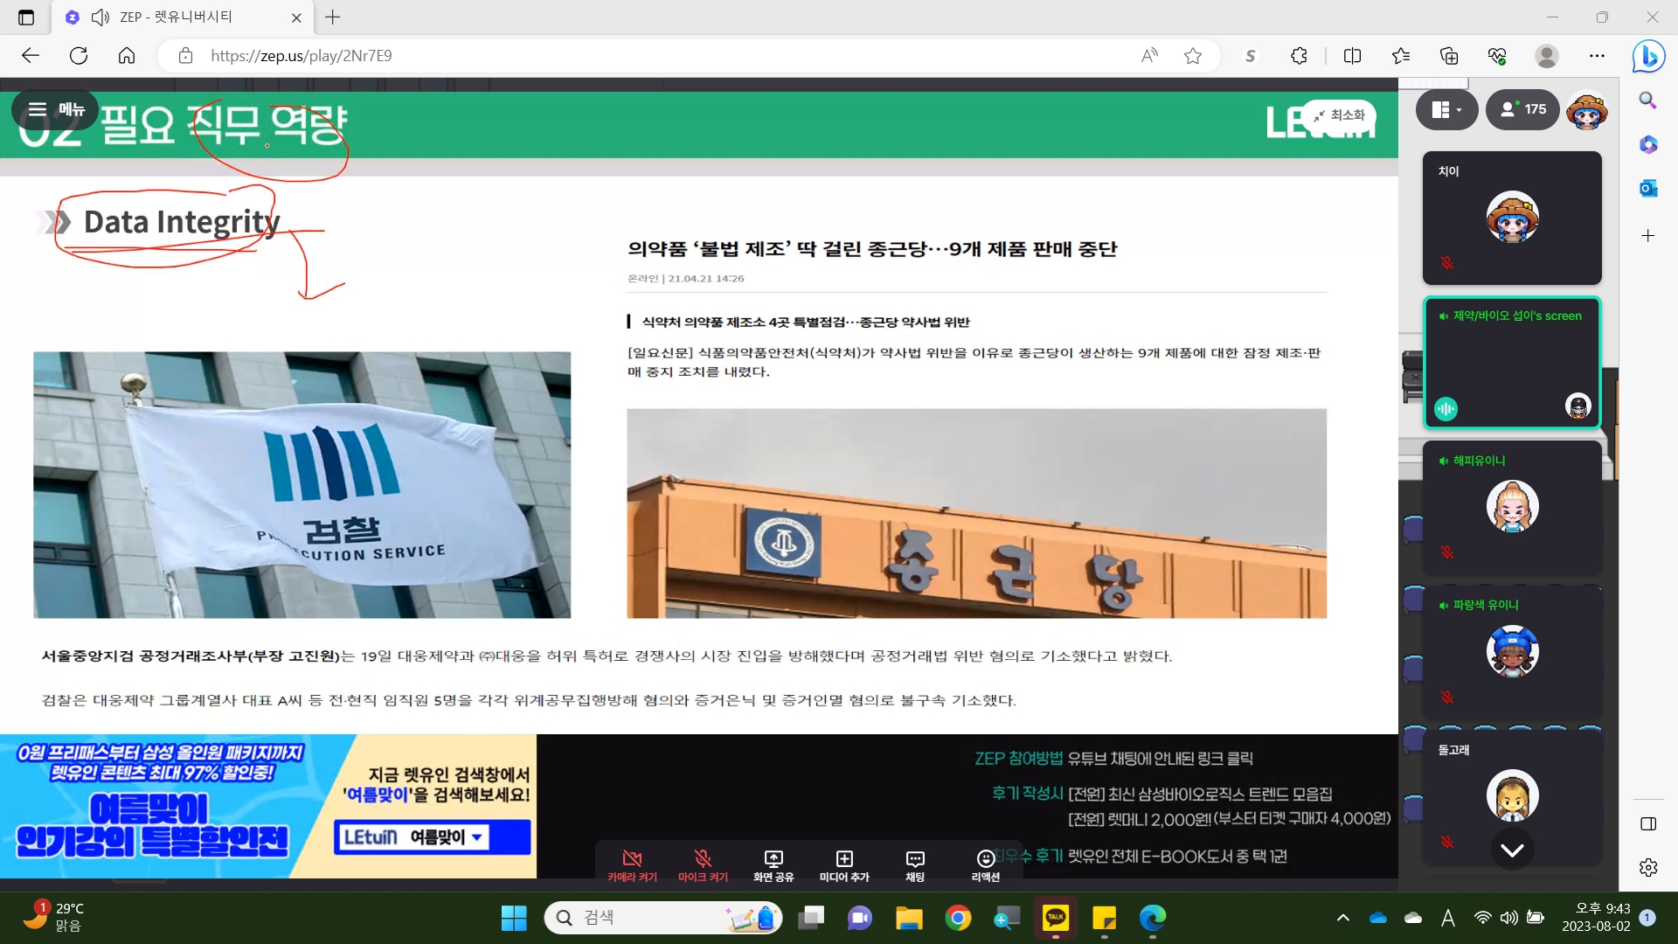Open KakaoTalk from the taskbar
The height and width of the screenshot is (944, 1678).
tap(1056, 917)
